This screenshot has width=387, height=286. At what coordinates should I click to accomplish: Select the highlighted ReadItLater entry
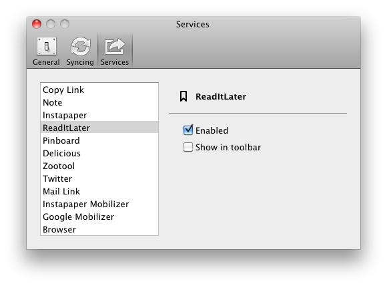click(99, 128)
